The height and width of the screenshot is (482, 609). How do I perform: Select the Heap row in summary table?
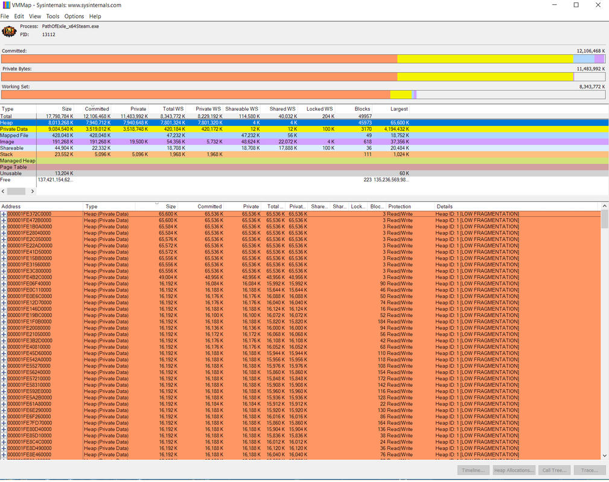point(304,122)
